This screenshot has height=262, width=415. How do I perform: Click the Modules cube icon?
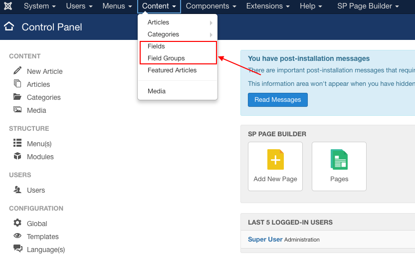click(17, 156)
